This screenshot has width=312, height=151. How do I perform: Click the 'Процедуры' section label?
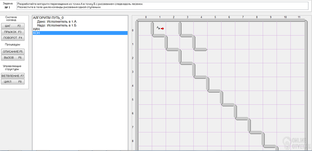12,44
